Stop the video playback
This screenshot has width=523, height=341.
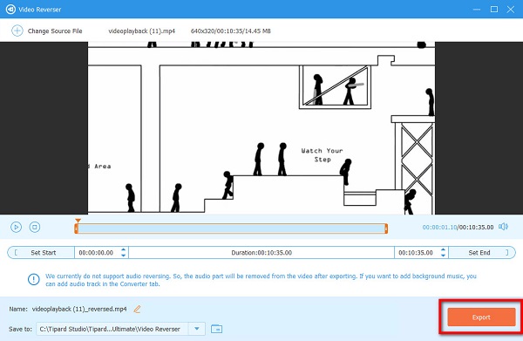pos(35,228)
